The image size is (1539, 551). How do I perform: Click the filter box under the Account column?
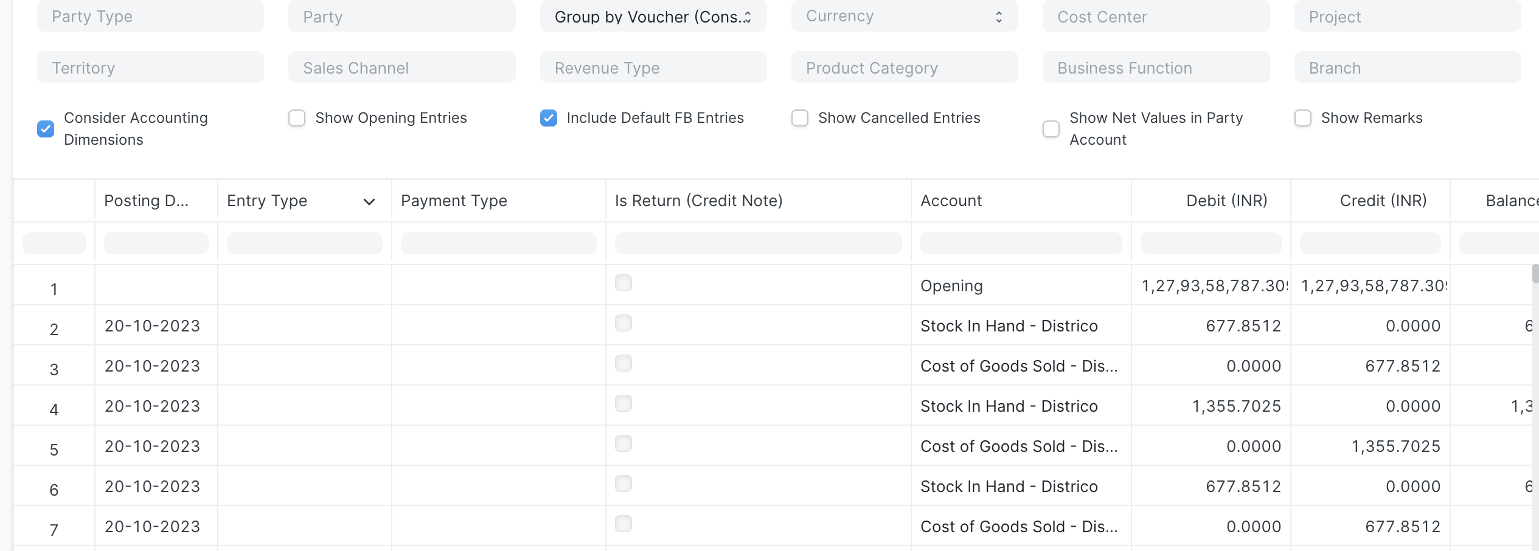[1021, 243]
